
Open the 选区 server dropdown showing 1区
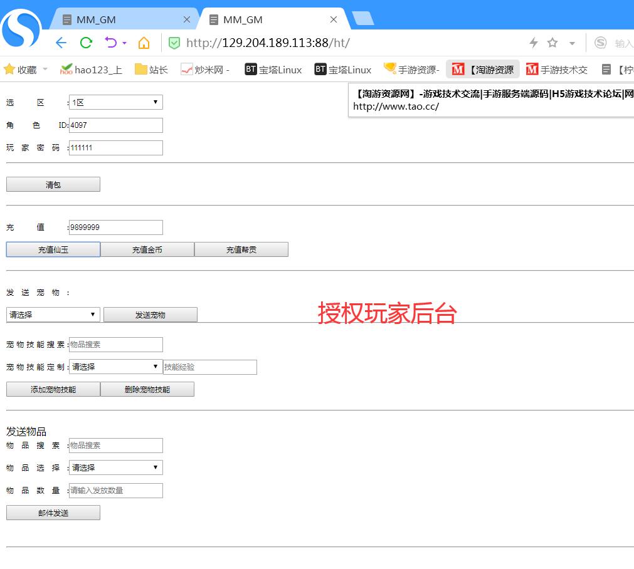coord(115,102)
